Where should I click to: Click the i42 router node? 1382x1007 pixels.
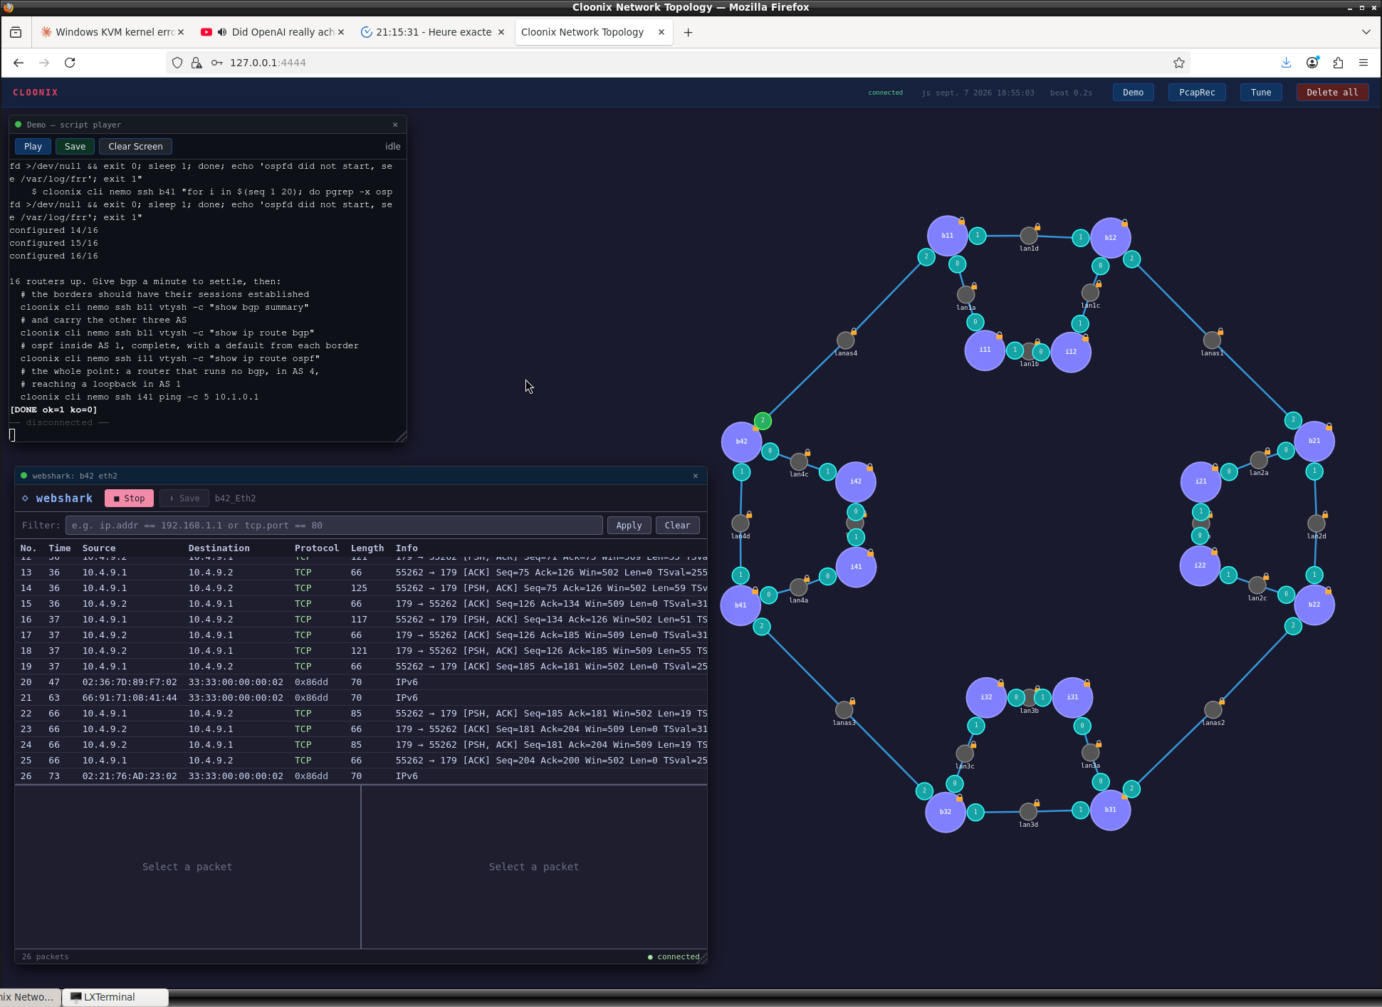[856, 481]
